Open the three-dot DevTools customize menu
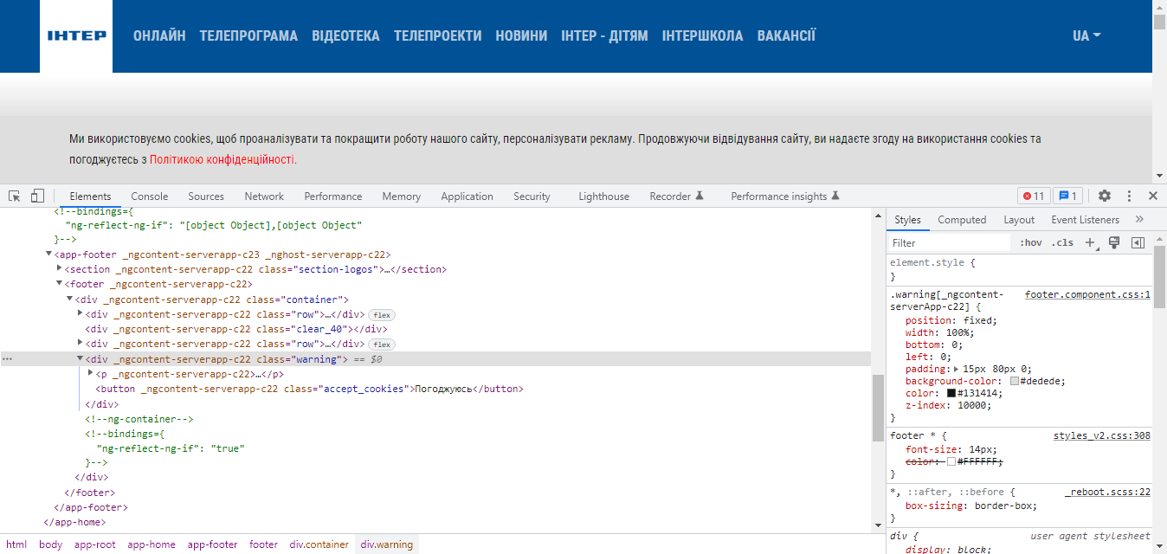Image resolution: width=1167 pixels, height=554 pixels. point(1128,196)
